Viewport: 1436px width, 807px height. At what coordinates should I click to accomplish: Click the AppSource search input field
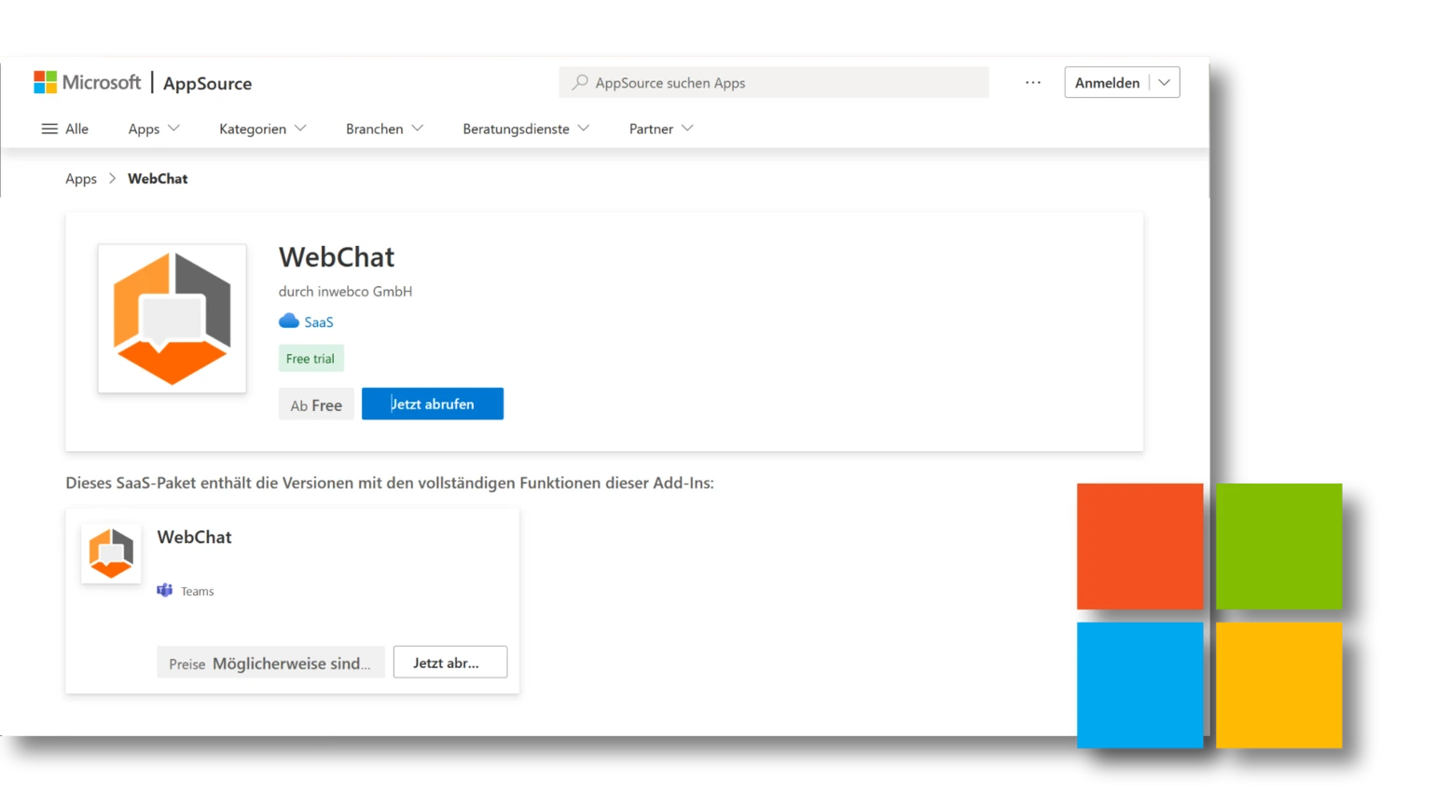coord(774,82)
